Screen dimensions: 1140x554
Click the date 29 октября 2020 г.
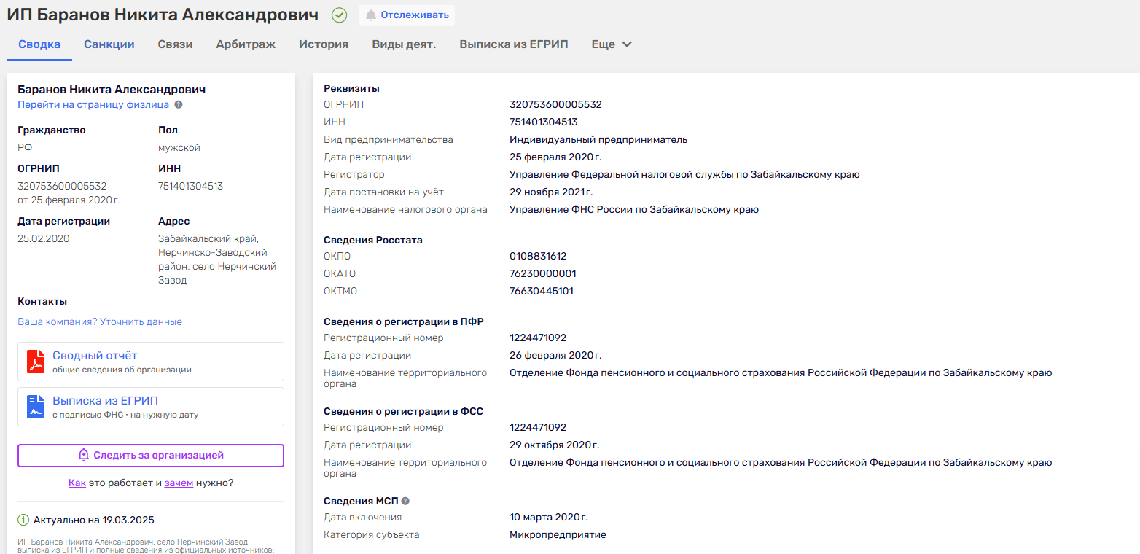[x=555, y=445]
